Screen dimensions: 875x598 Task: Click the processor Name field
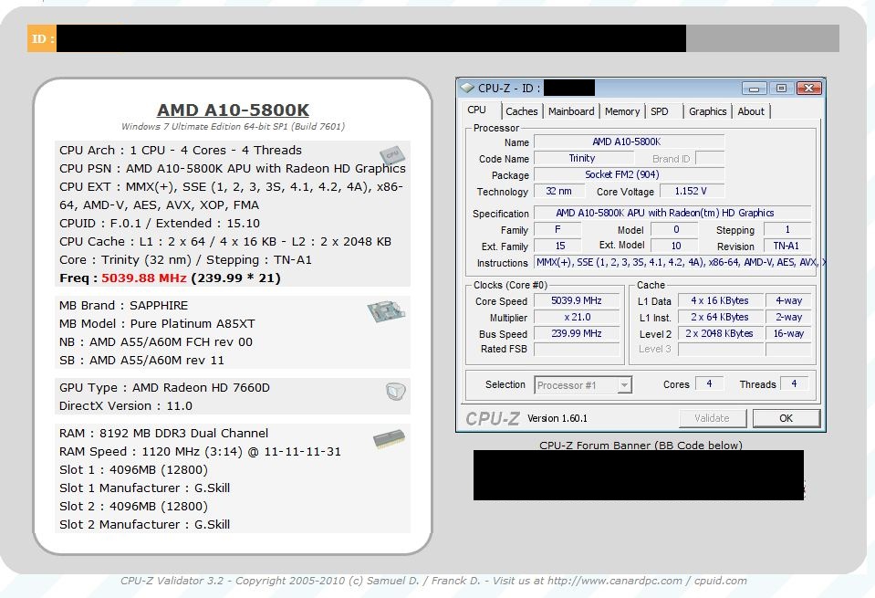pyautogui.click(x=628, y=142)
